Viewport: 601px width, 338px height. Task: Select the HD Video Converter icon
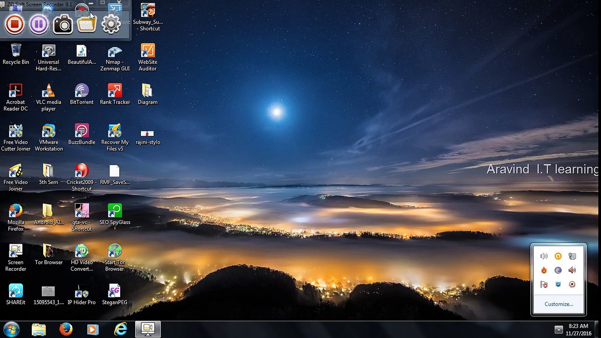click(x=82, y=258)
